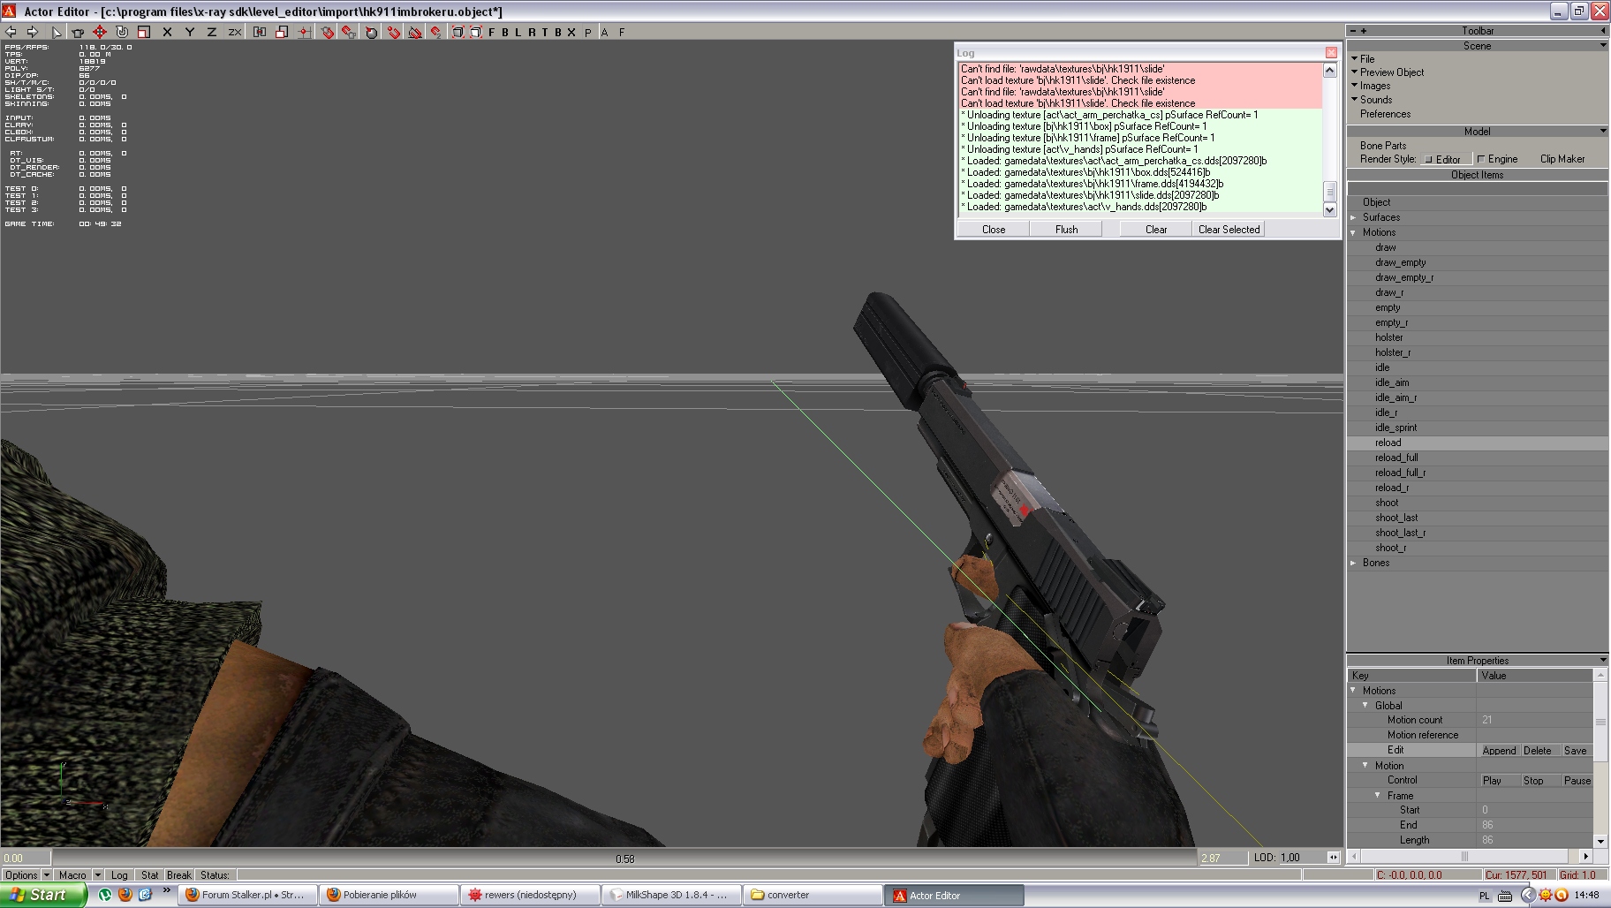The height and width of the screenshot is (908, 1611).
Task: Click Pause motion control
Action: point(1577,781)
